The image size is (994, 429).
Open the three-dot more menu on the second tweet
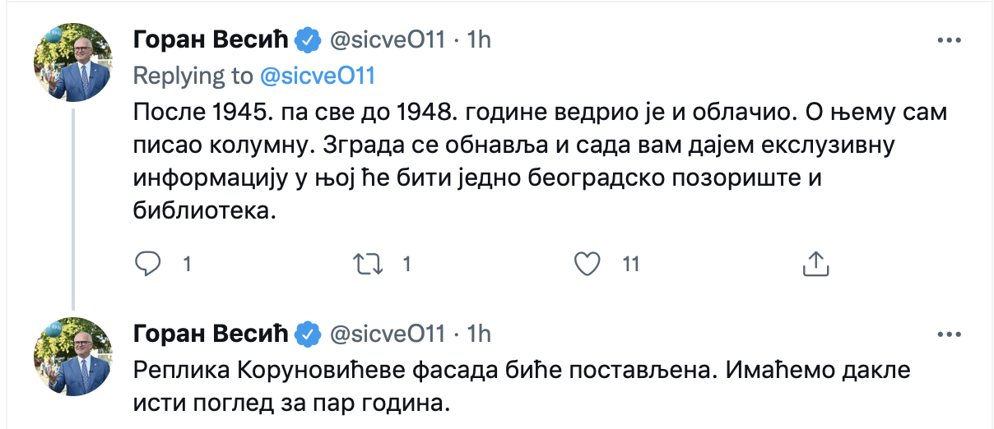(x=950, y=334)
